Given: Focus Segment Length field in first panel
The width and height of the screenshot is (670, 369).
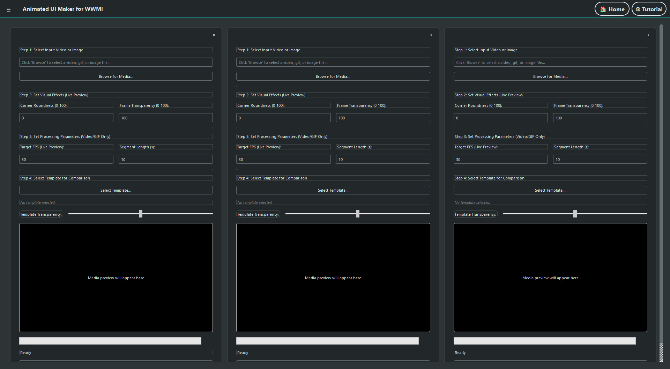Looking at the screenshot, I should pyautogui.click(x=165, y=160).
